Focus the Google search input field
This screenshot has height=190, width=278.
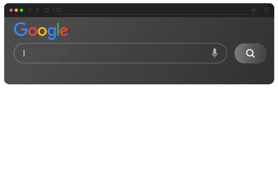[x=120, y=53]
